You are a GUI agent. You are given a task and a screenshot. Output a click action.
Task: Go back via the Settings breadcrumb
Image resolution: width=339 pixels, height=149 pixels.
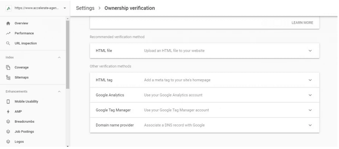(85, 8)
